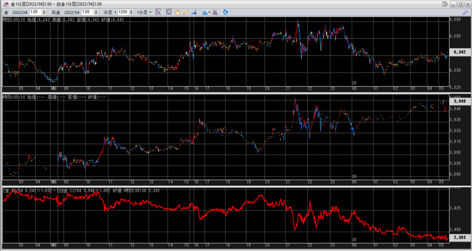Adjust the gold ratio spinner arrows
The height and width of the screenshot is (251, 472).
pyautogui.click(x=44, y=12)
